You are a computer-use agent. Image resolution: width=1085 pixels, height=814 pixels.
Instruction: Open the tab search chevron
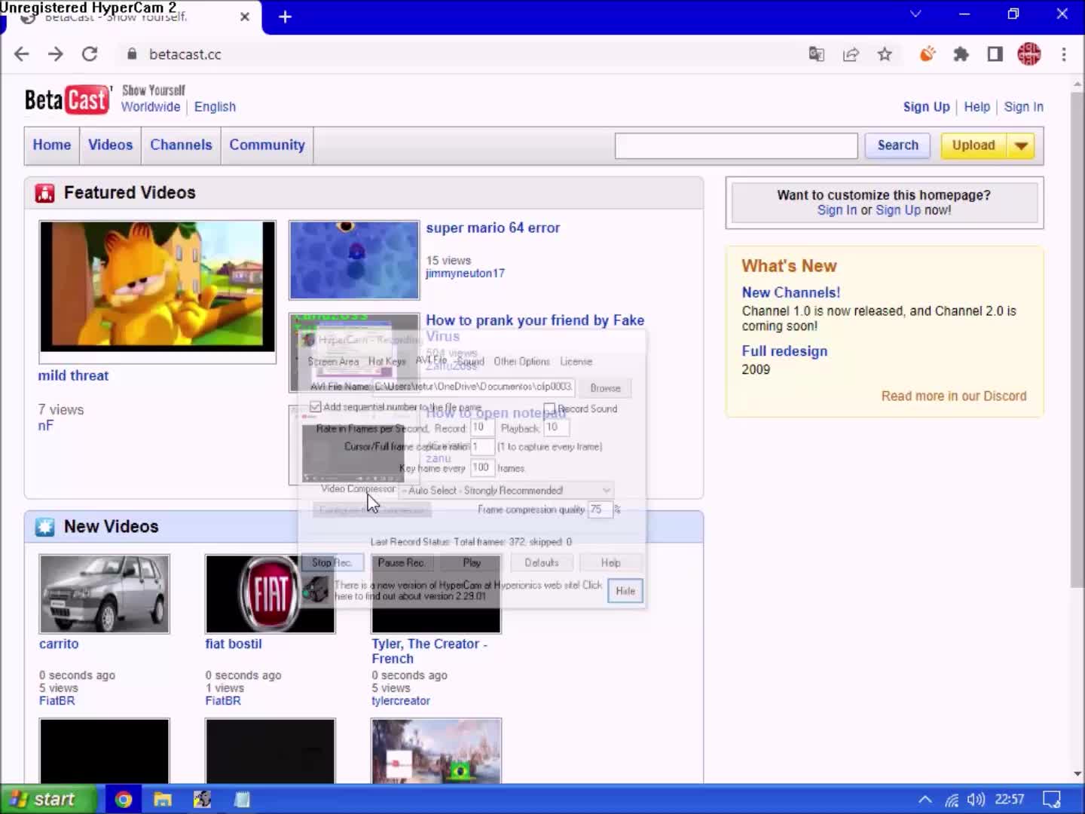tap(915, 14)
